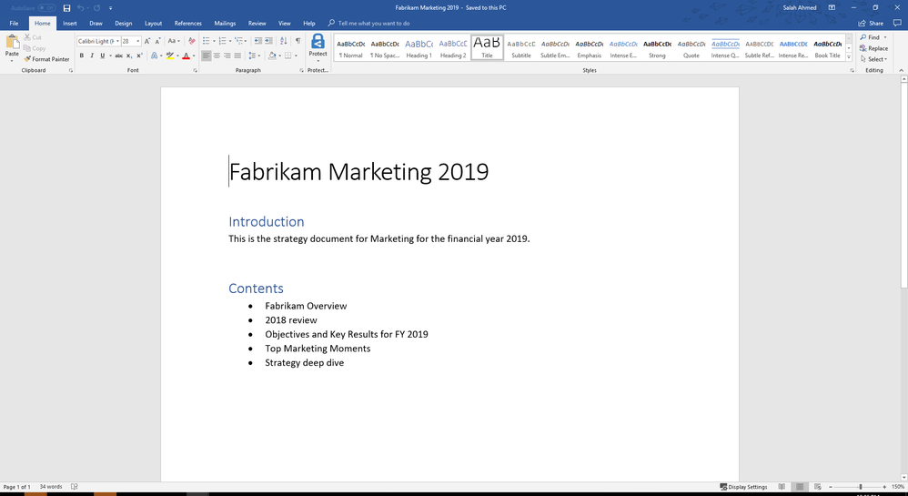Click the Format Painter tool

coord(46,59)
